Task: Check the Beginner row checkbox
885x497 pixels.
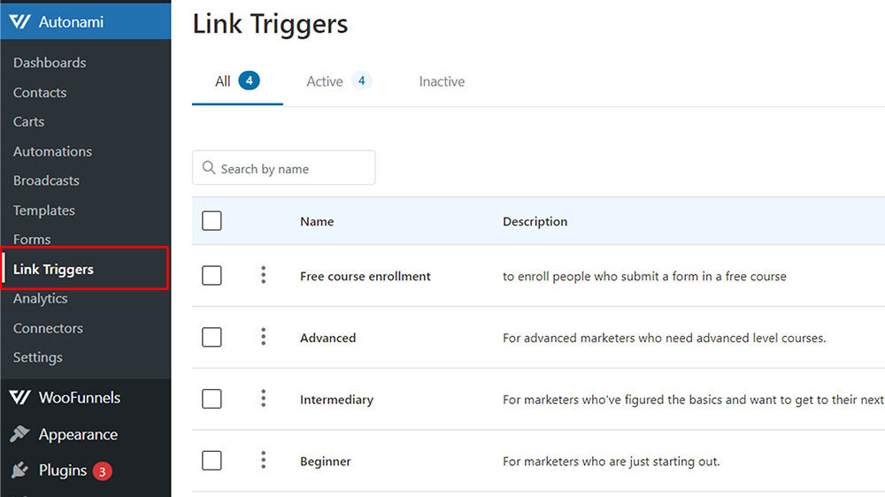Action: [212, 461]
